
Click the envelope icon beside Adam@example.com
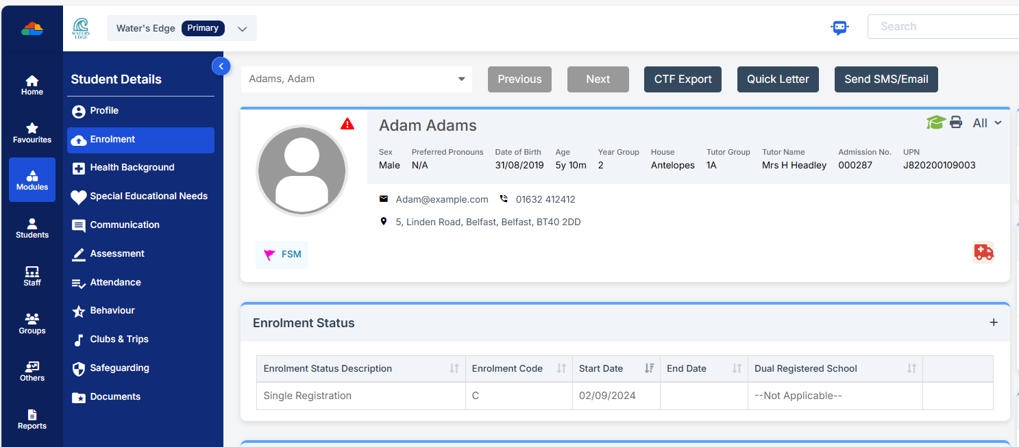click(384, 199)
